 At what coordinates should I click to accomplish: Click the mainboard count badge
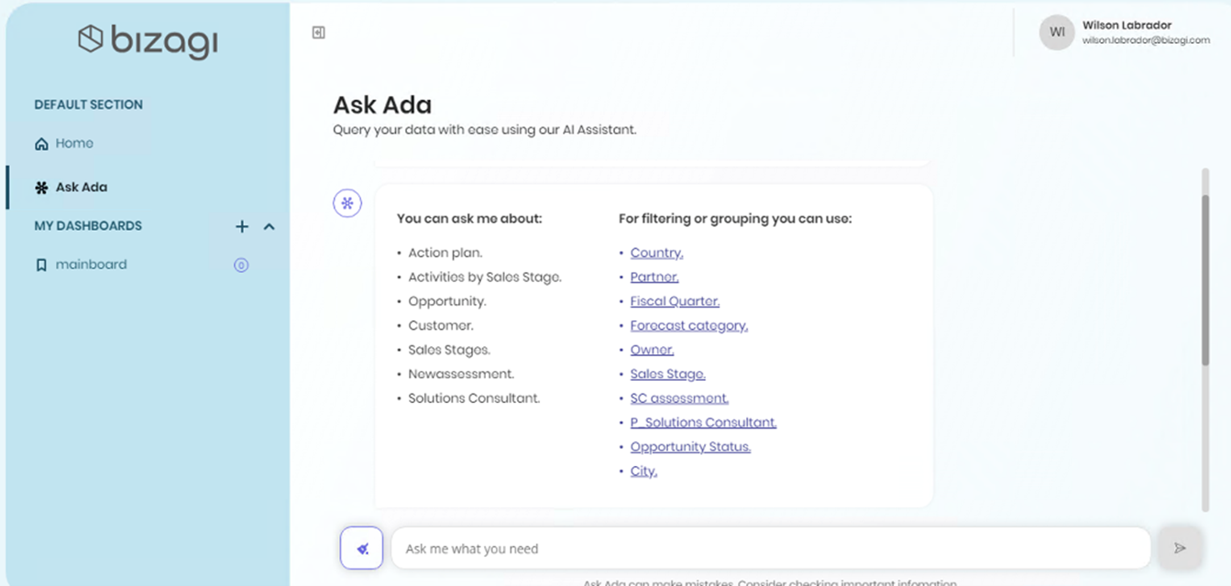tap(241, 266)
